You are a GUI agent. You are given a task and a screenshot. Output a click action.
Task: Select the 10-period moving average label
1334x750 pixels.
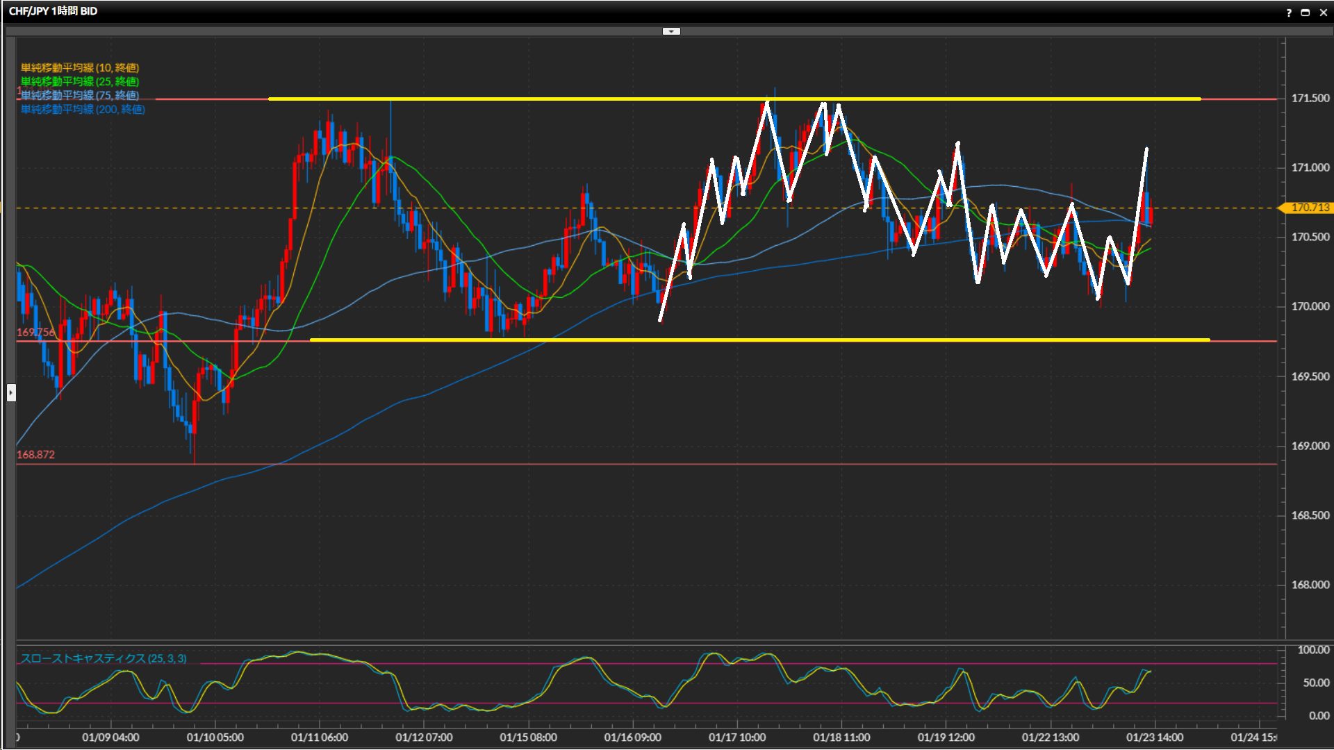pos(80,67)
